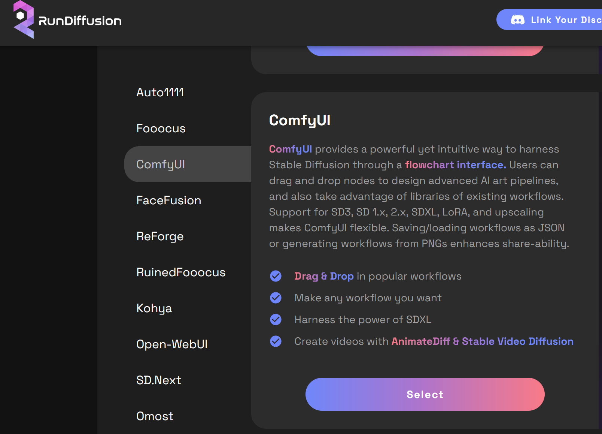Select RuinedFooocus in the list
This screenshot has height=434, width=602.
[x=181, y=272]
